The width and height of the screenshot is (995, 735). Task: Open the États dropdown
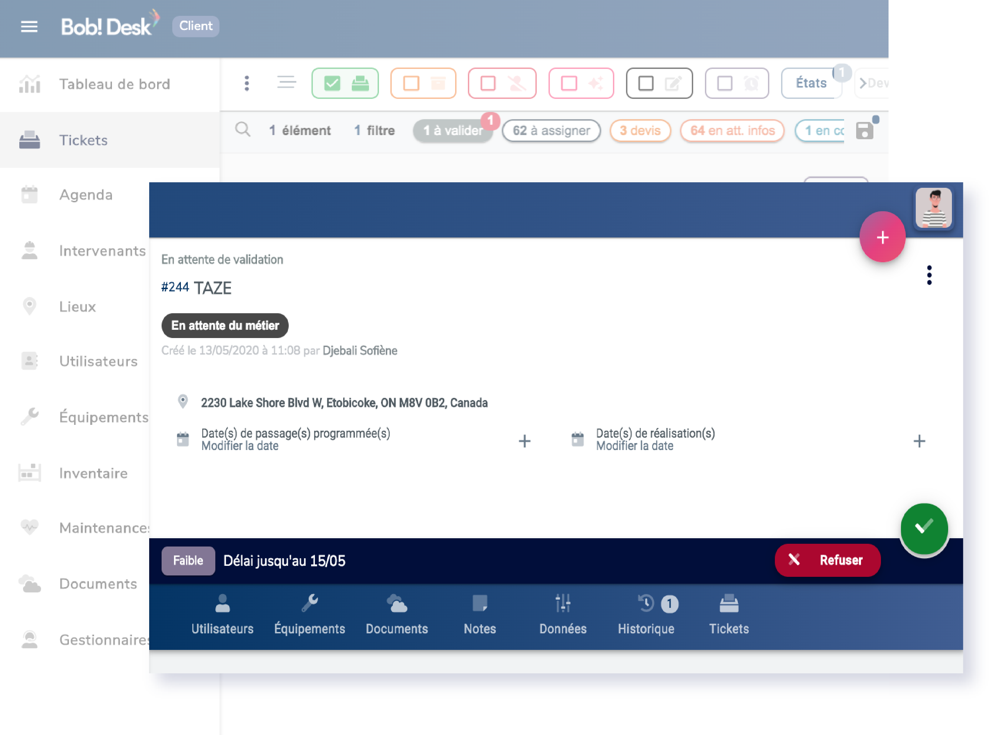812,83
